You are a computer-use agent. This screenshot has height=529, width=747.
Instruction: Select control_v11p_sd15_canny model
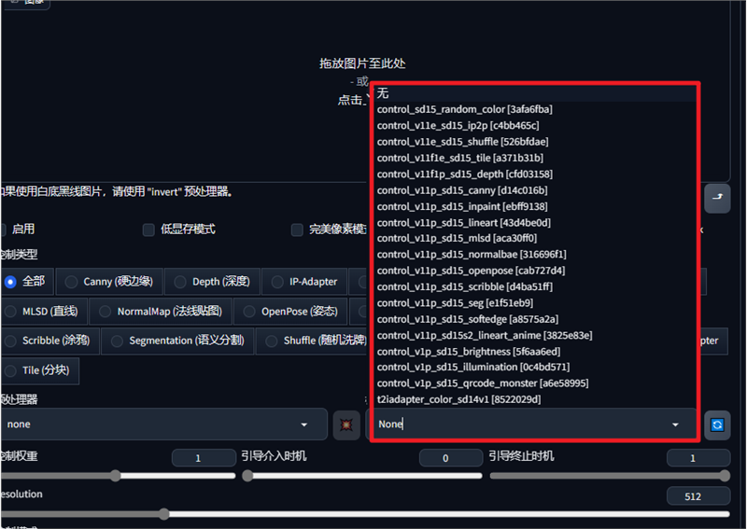(x=533, y=190)
